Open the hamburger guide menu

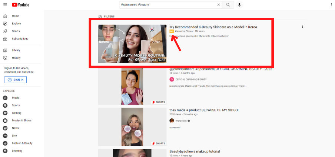click(x=5, y=5)
